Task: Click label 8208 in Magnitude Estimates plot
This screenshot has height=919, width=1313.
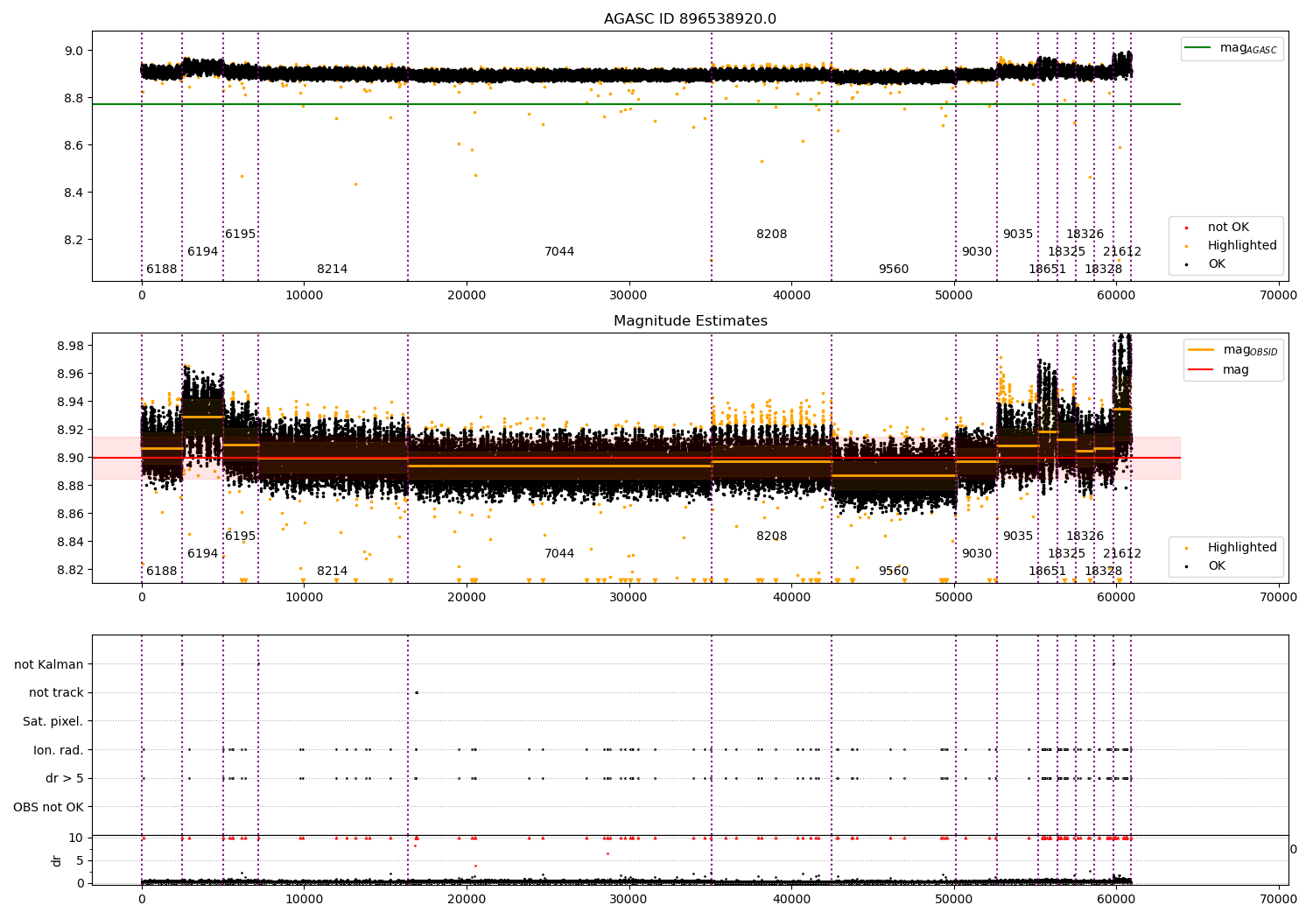Action: pos(772,536)
